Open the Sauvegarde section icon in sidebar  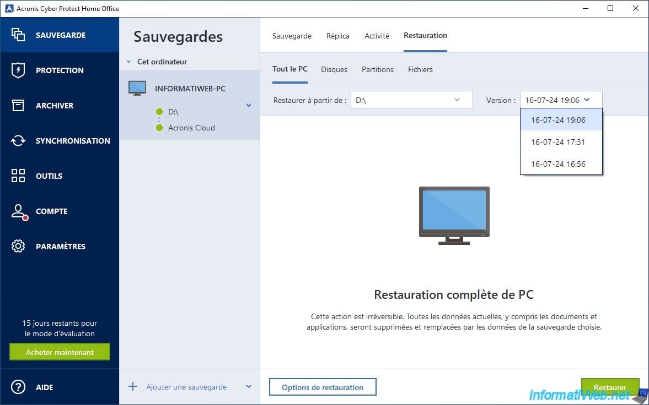[x=18, y=35]
